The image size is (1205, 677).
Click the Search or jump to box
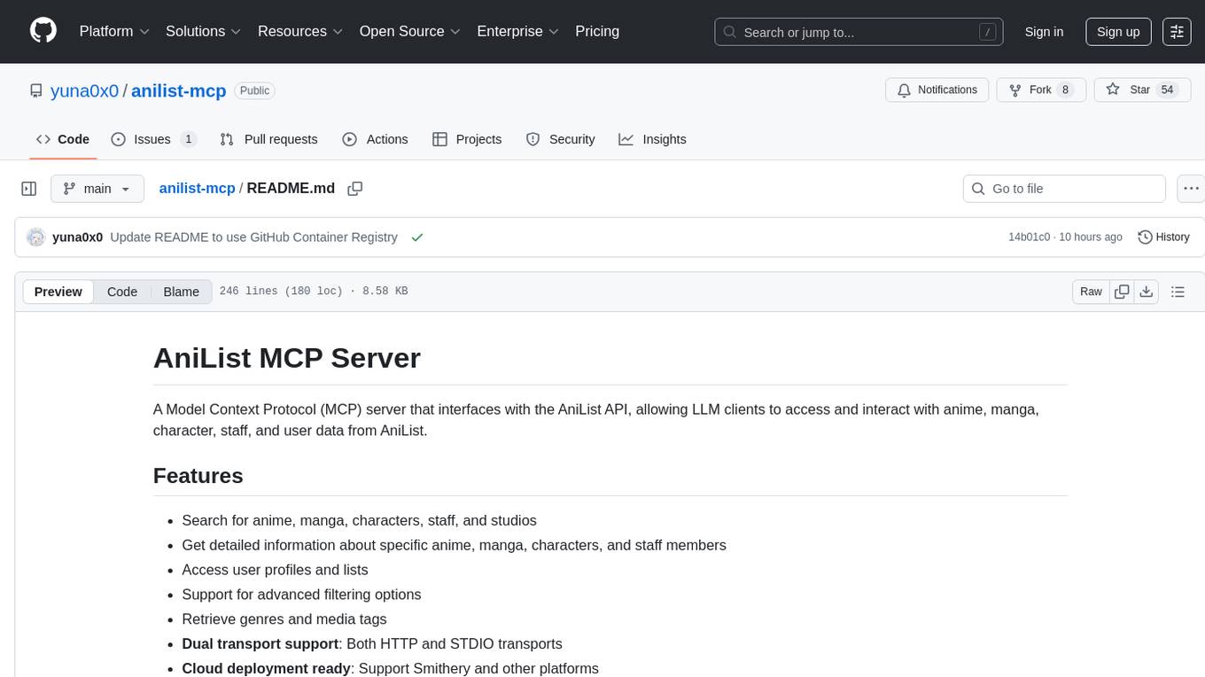[x=859, y=32]
